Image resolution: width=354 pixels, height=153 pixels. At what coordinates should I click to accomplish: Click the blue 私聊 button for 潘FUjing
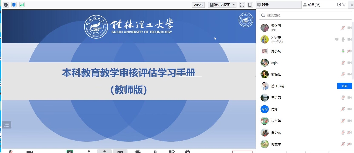(x=344, y=86)
